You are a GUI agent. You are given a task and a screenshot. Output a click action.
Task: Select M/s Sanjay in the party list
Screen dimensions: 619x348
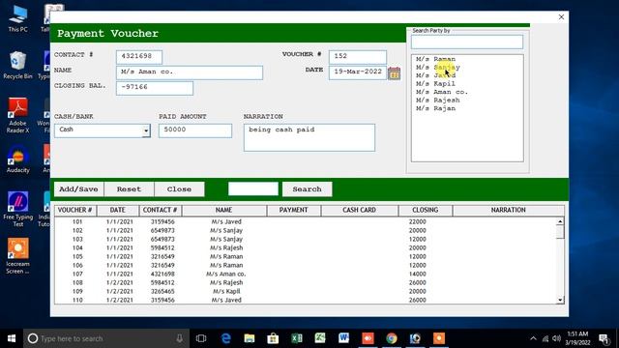pos(438,68)
